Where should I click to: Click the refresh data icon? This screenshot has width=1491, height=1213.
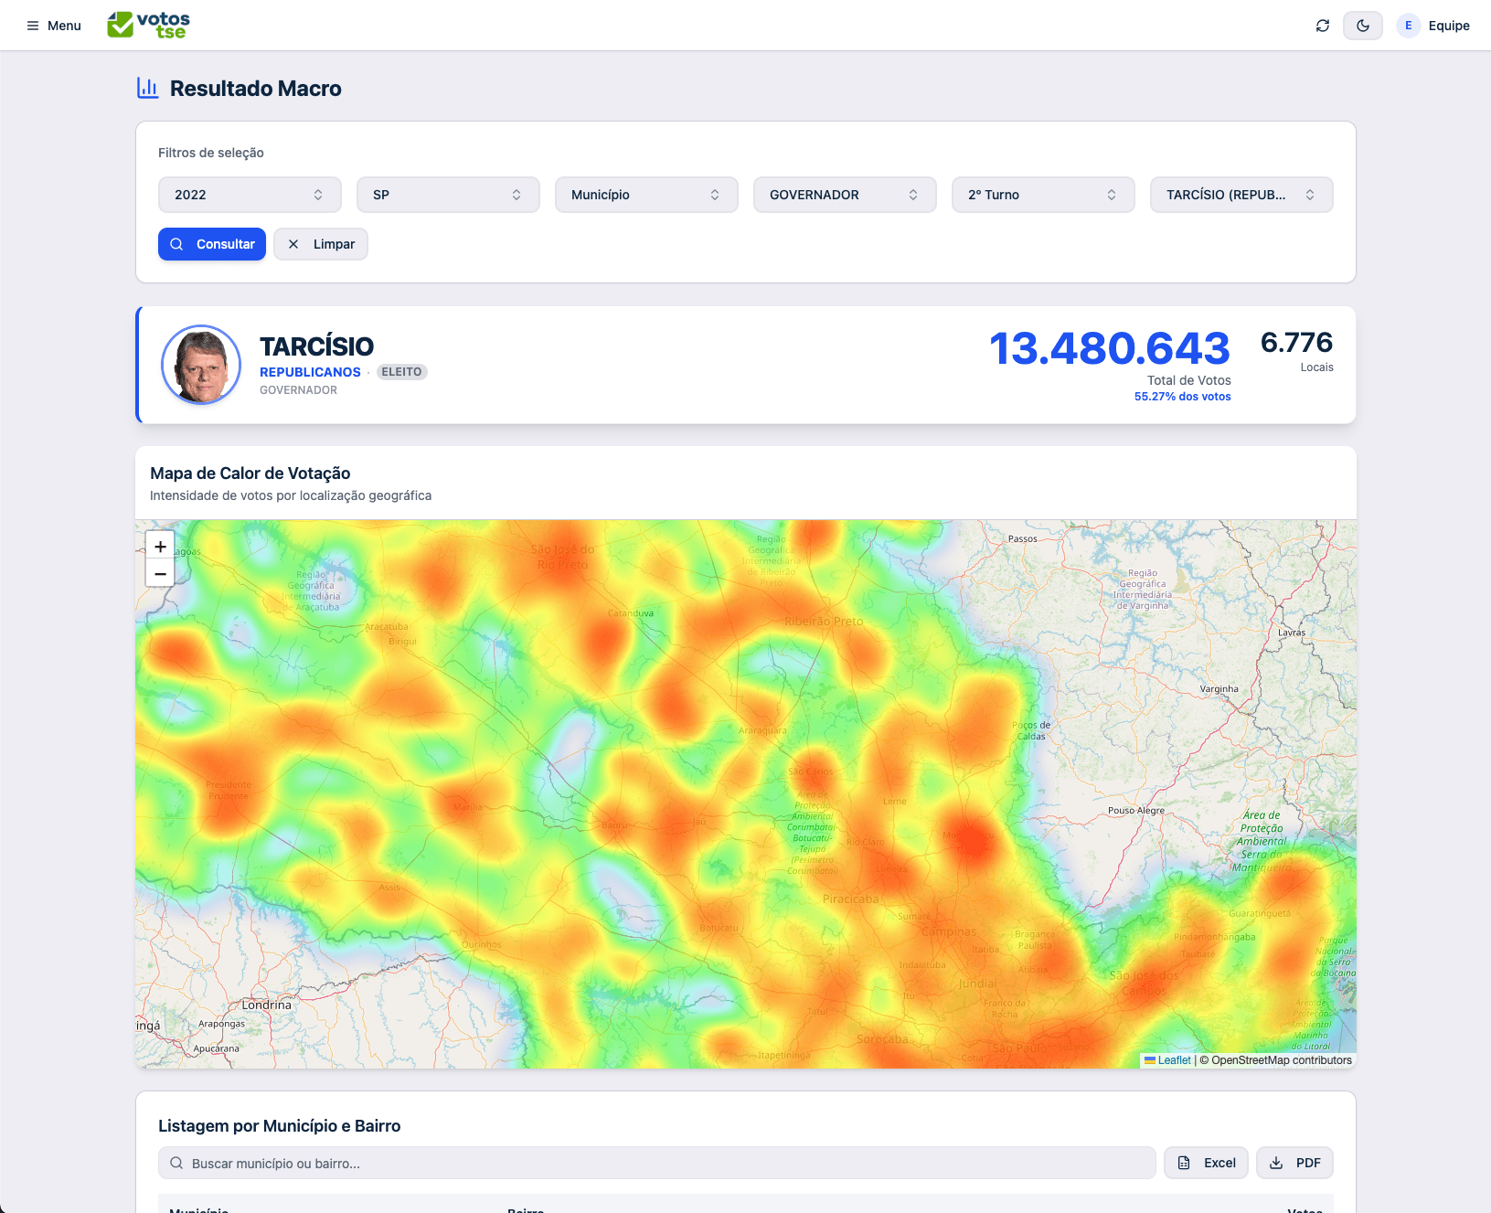[1322, 26]
